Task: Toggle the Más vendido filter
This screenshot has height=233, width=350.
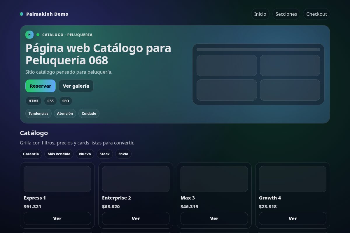Action: [x=59, y=154]
